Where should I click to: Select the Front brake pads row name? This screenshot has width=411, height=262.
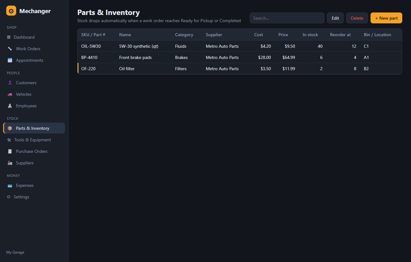coord(135,57)
